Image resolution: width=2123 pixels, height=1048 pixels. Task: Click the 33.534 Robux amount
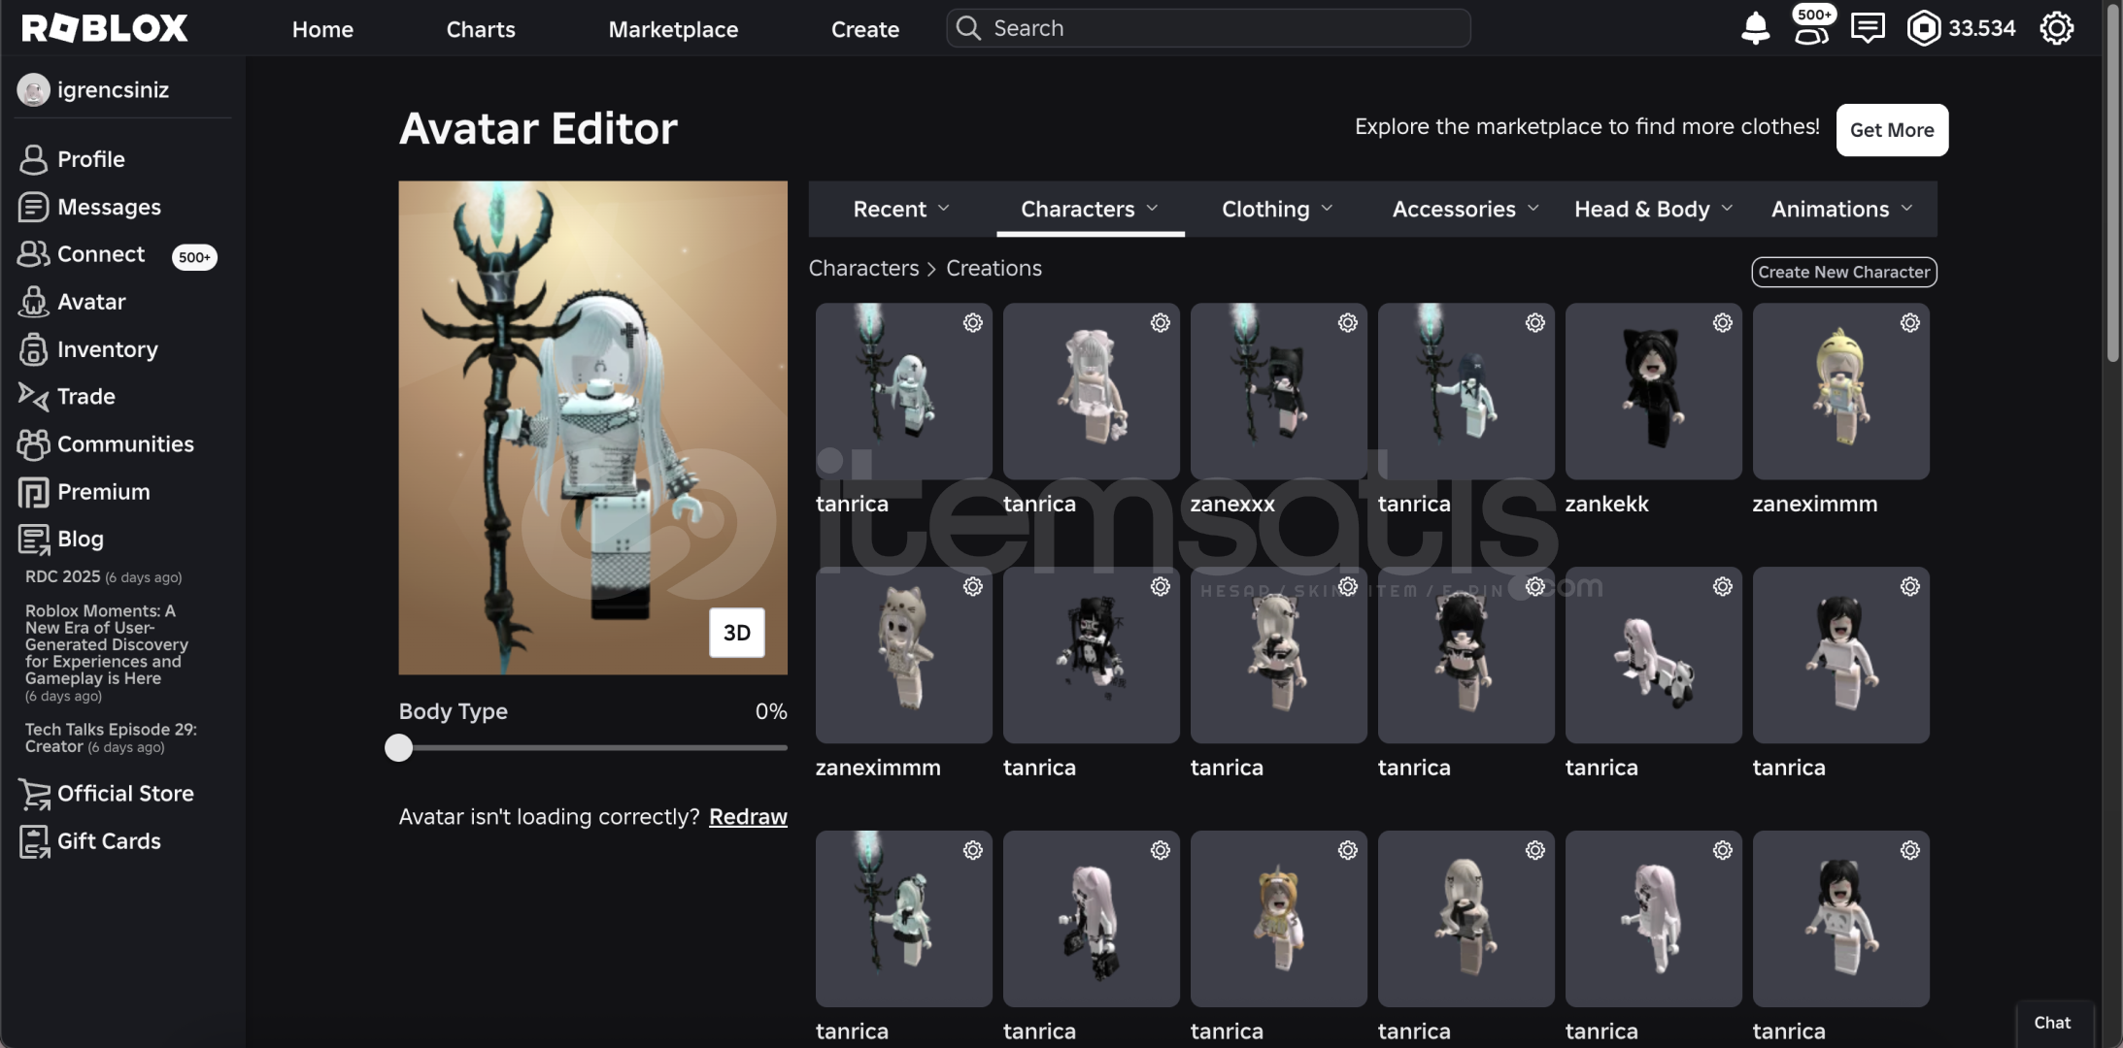click(x=1982, y=28)
